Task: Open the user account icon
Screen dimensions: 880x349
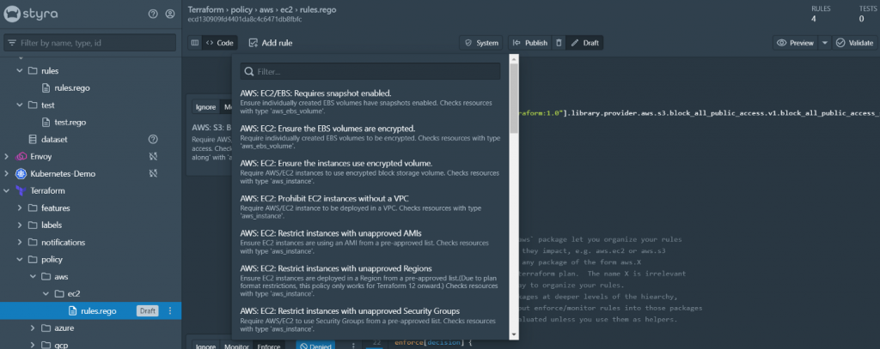Action: (170, 14)
